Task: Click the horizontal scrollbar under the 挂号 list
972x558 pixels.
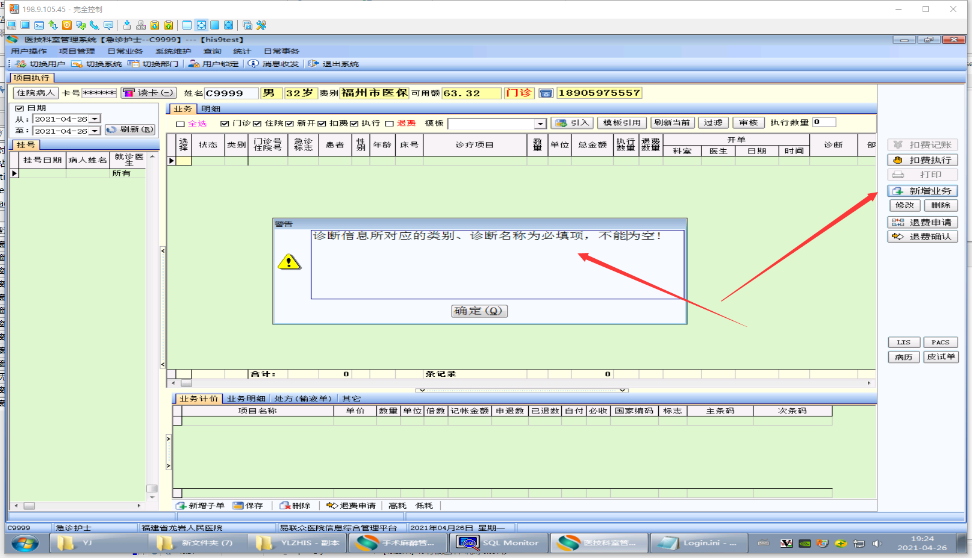Action: pos(78,506)
